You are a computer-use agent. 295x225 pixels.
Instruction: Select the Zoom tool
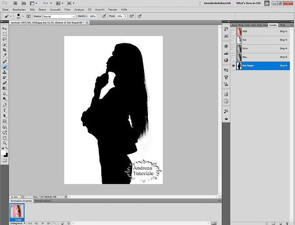point(4,143)
